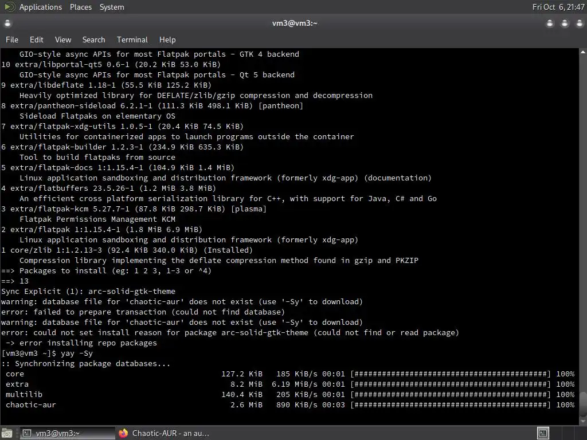Click the 'multilib' database name
Image resolution: width=587 pixels, height=440 pixels.
[24, 394]
